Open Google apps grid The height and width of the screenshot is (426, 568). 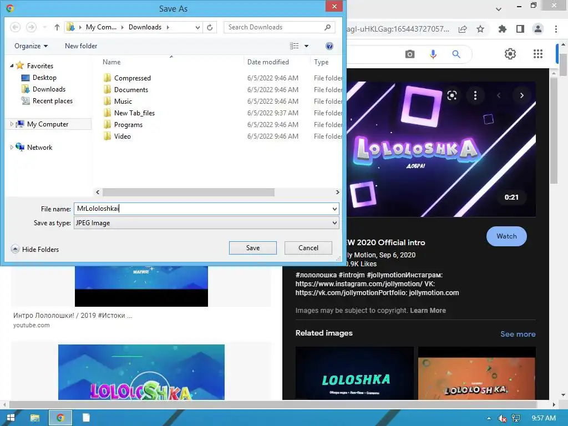point(538,54)
